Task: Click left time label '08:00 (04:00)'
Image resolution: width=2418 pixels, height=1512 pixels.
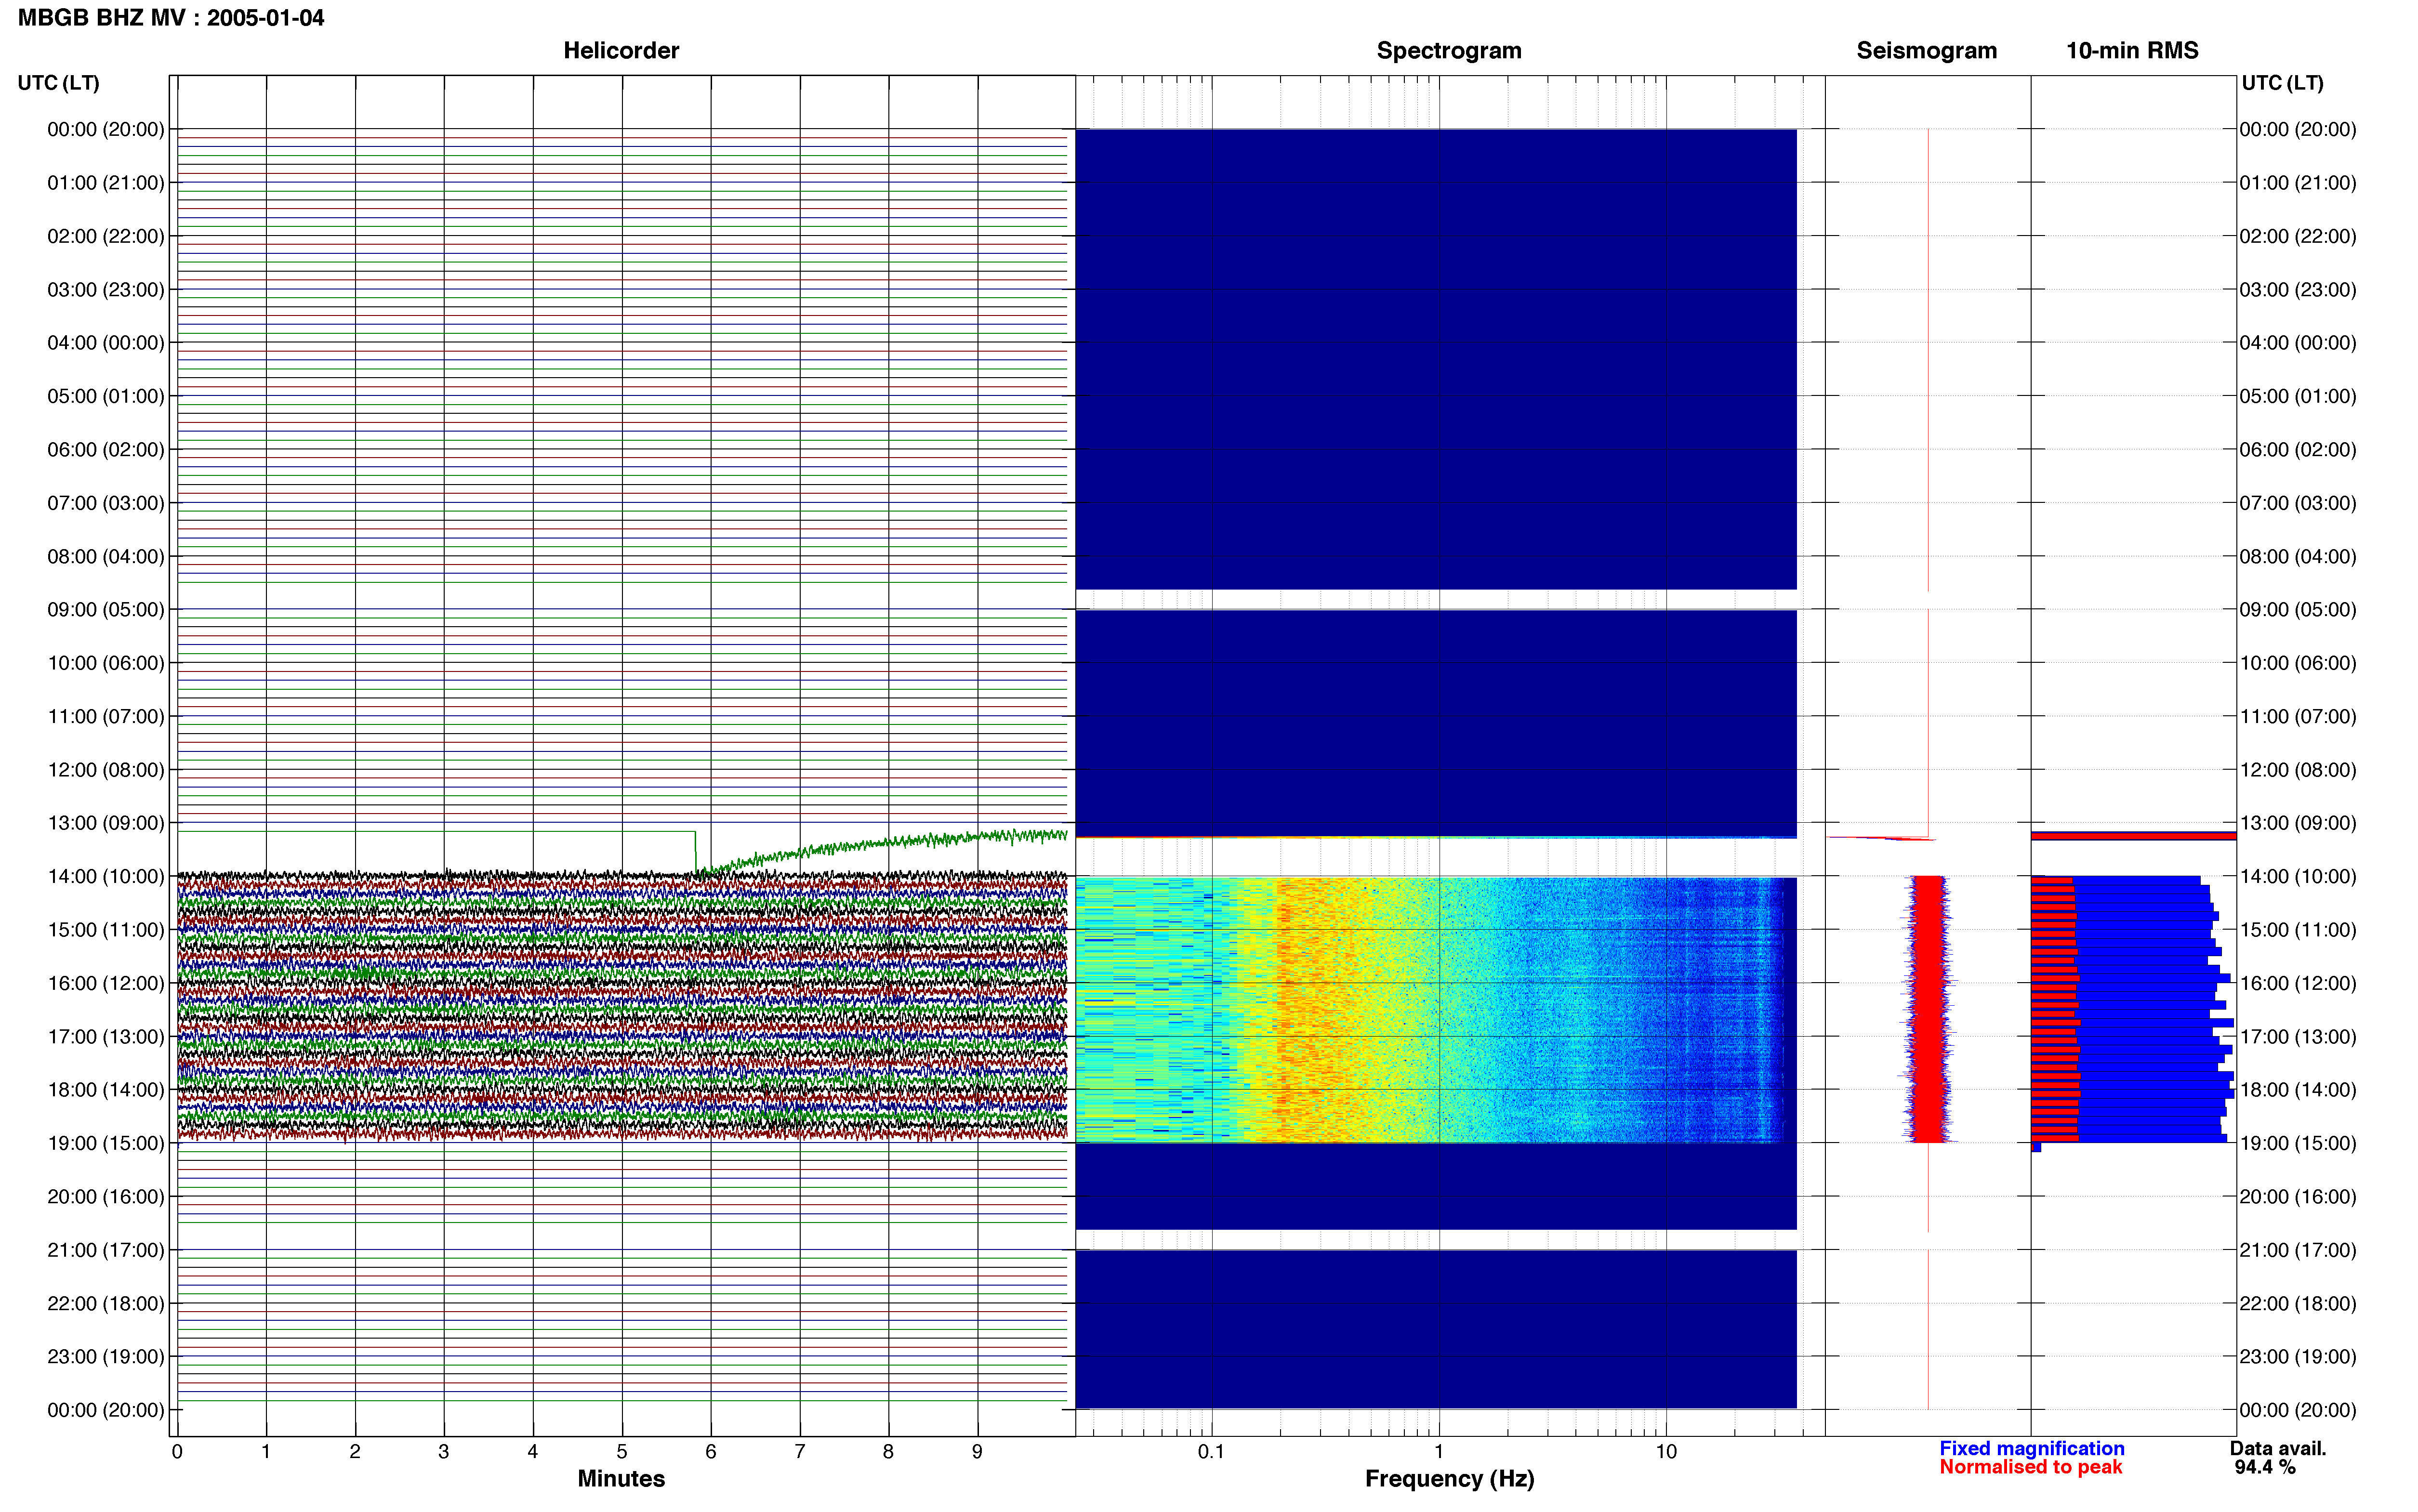Action: pos(106,556)
